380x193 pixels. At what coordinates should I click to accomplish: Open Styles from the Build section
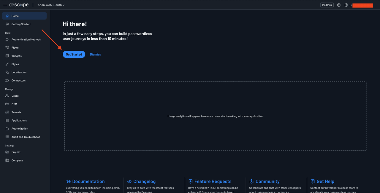point(7,64)
